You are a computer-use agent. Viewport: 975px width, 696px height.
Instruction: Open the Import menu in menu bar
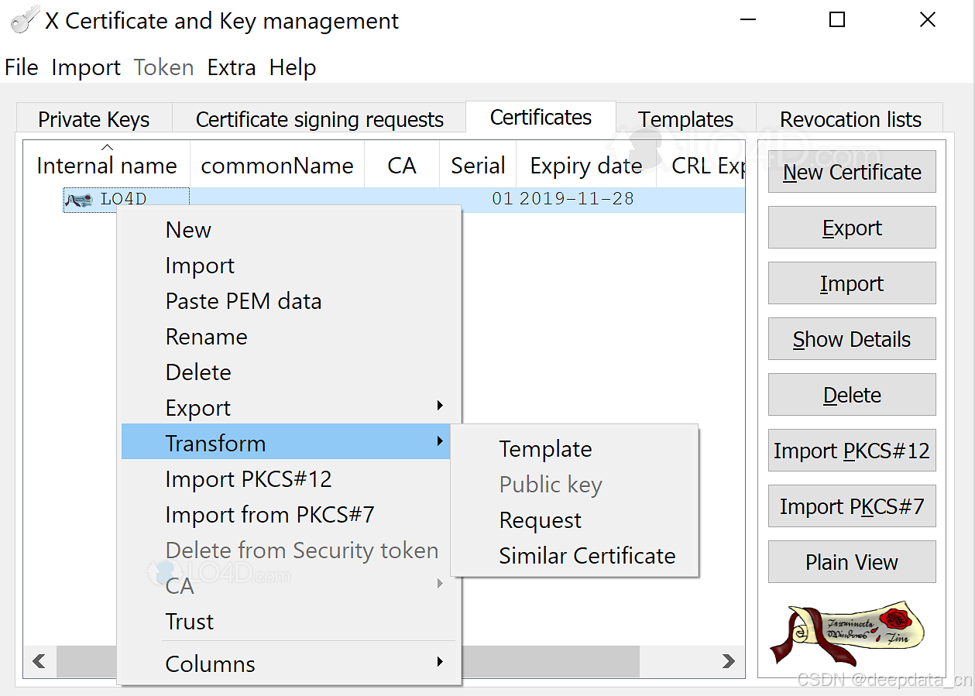coord(86,67)
